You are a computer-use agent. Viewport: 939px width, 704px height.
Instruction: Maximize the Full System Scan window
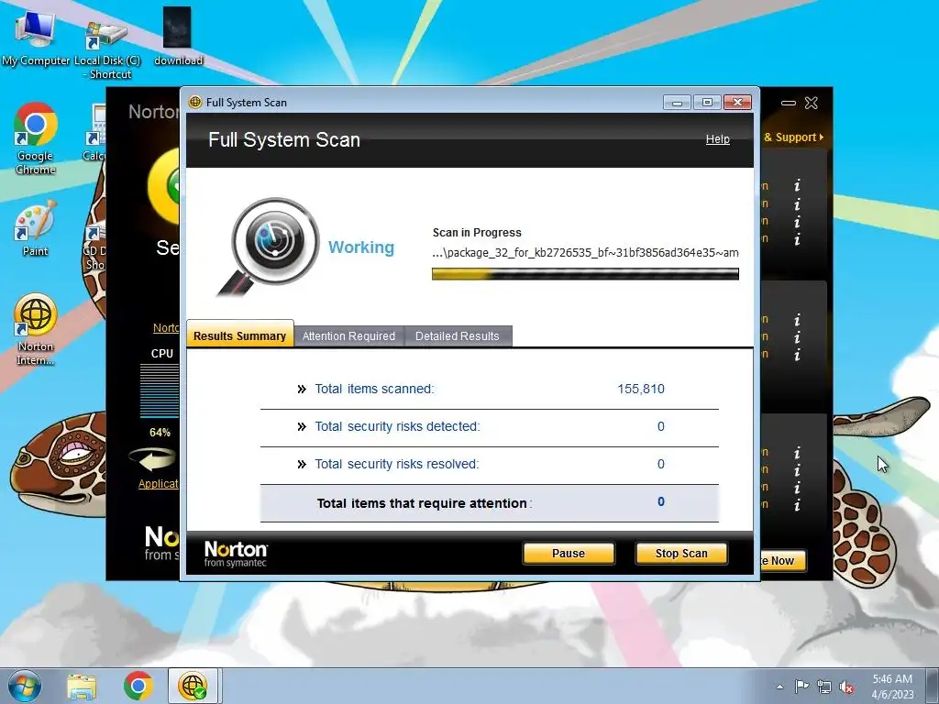(707, 103)
